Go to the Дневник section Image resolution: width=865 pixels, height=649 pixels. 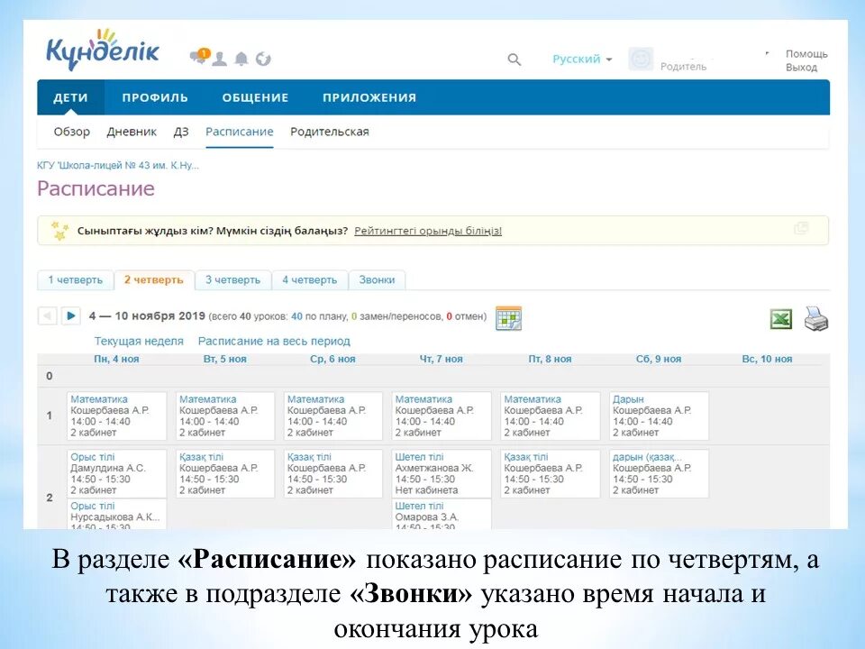pyautogui.click(x=132, y=131)
